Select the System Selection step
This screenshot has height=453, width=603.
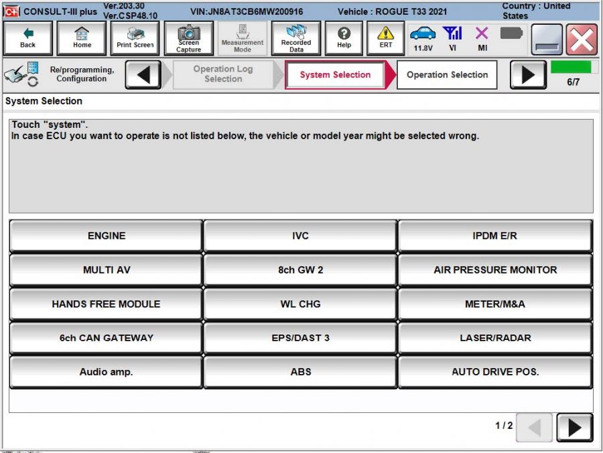[335, 75]
